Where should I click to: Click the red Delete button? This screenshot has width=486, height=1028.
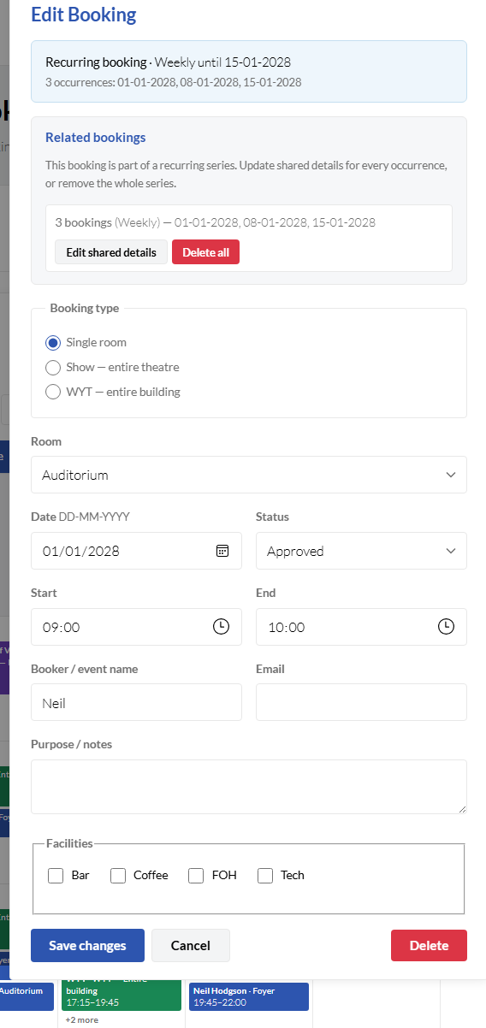[x=429, y=945]
